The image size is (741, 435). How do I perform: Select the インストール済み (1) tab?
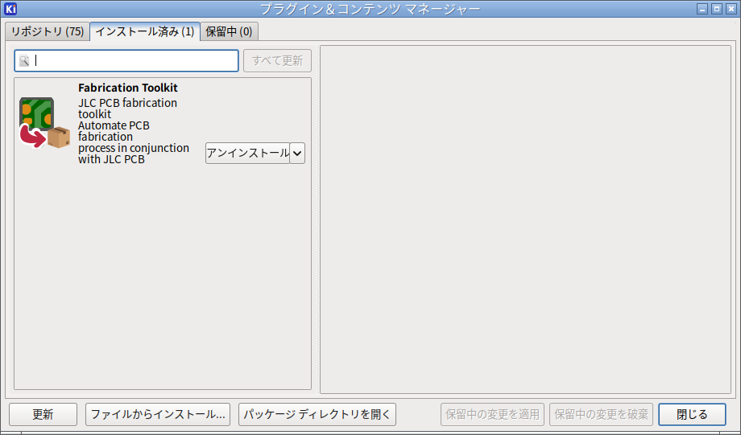145,31
